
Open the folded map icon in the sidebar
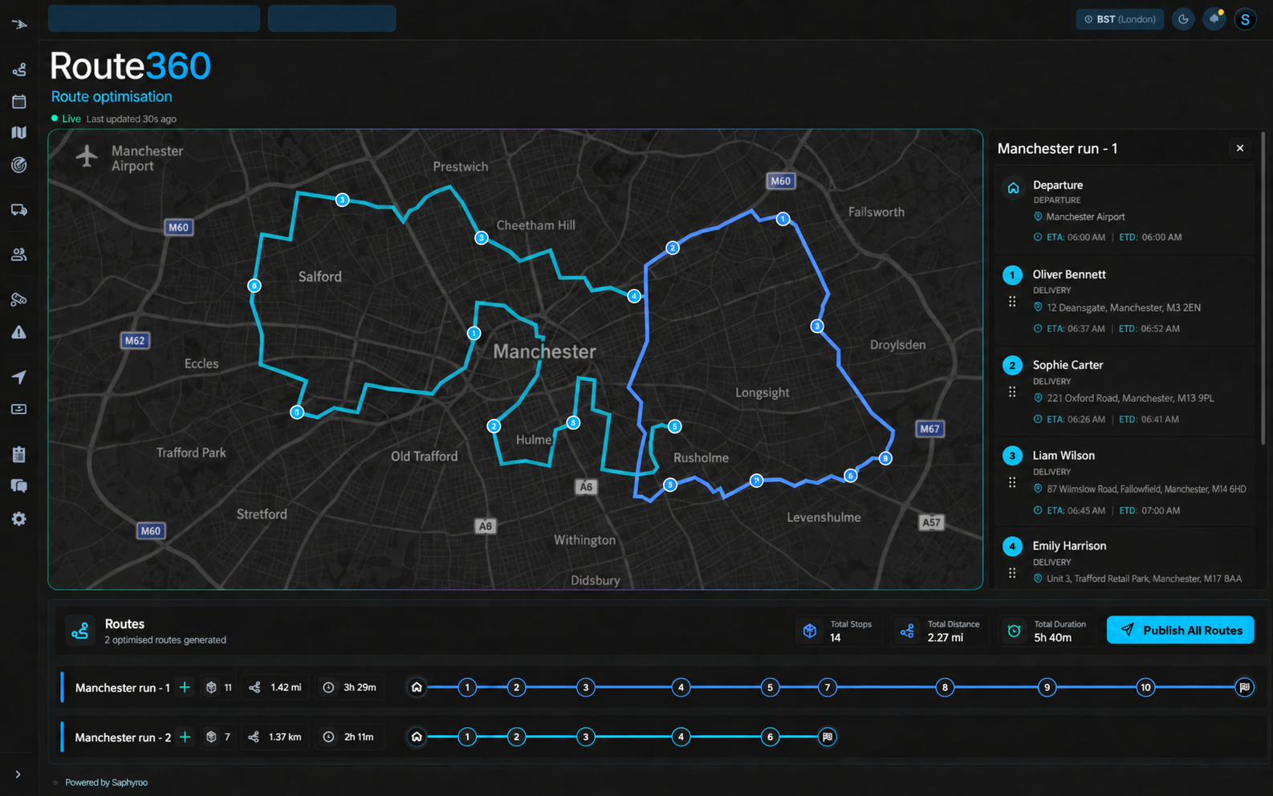[19, 132]
